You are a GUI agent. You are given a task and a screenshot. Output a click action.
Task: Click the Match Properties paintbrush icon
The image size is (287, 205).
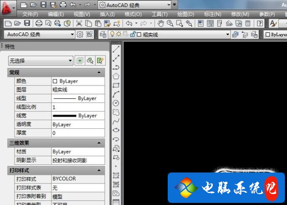coord(107,24)
